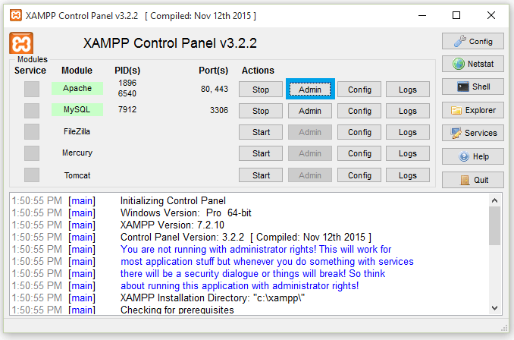Open global Config in right sidebar

coord(472,42)
